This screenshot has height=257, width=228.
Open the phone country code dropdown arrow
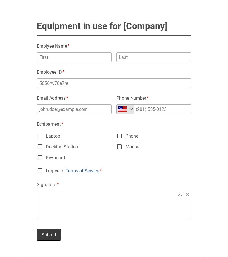pos(131,109)
